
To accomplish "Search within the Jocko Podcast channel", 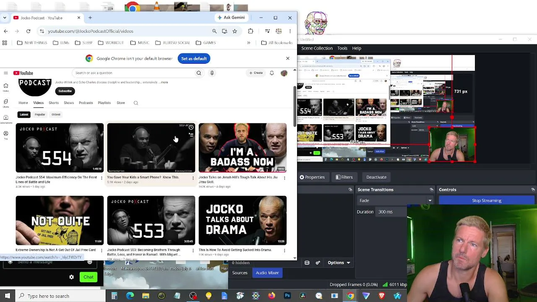I will point(136,103).
